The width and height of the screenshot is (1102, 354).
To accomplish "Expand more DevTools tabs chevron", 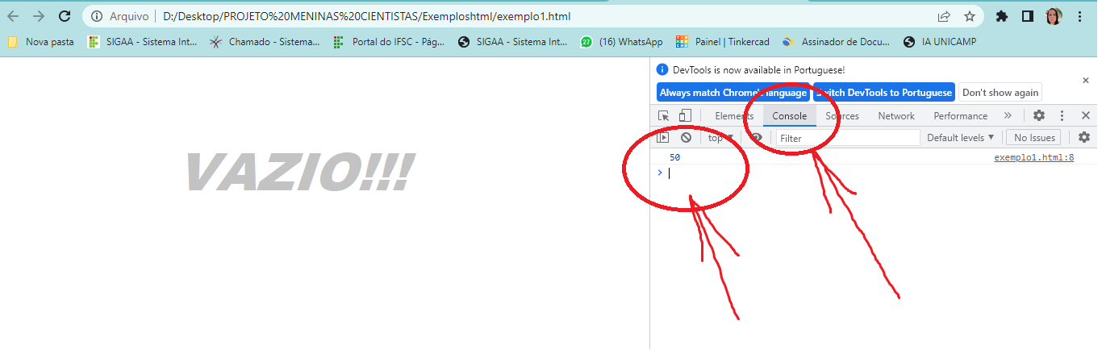I will tap(1008, 116).
